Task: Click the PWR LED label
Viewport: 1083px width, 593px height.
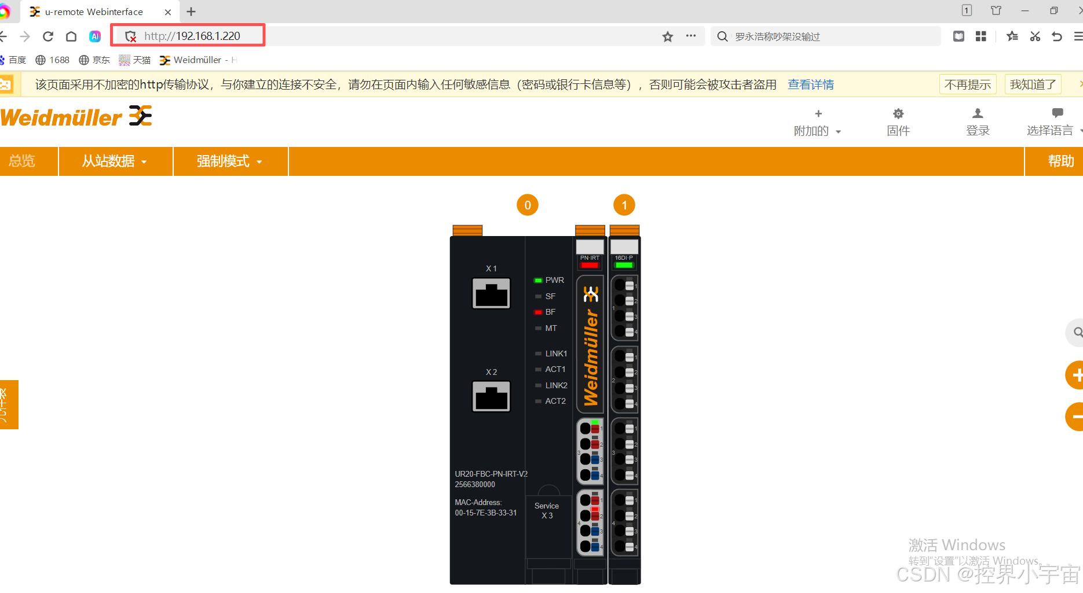Action: (554, 280)
